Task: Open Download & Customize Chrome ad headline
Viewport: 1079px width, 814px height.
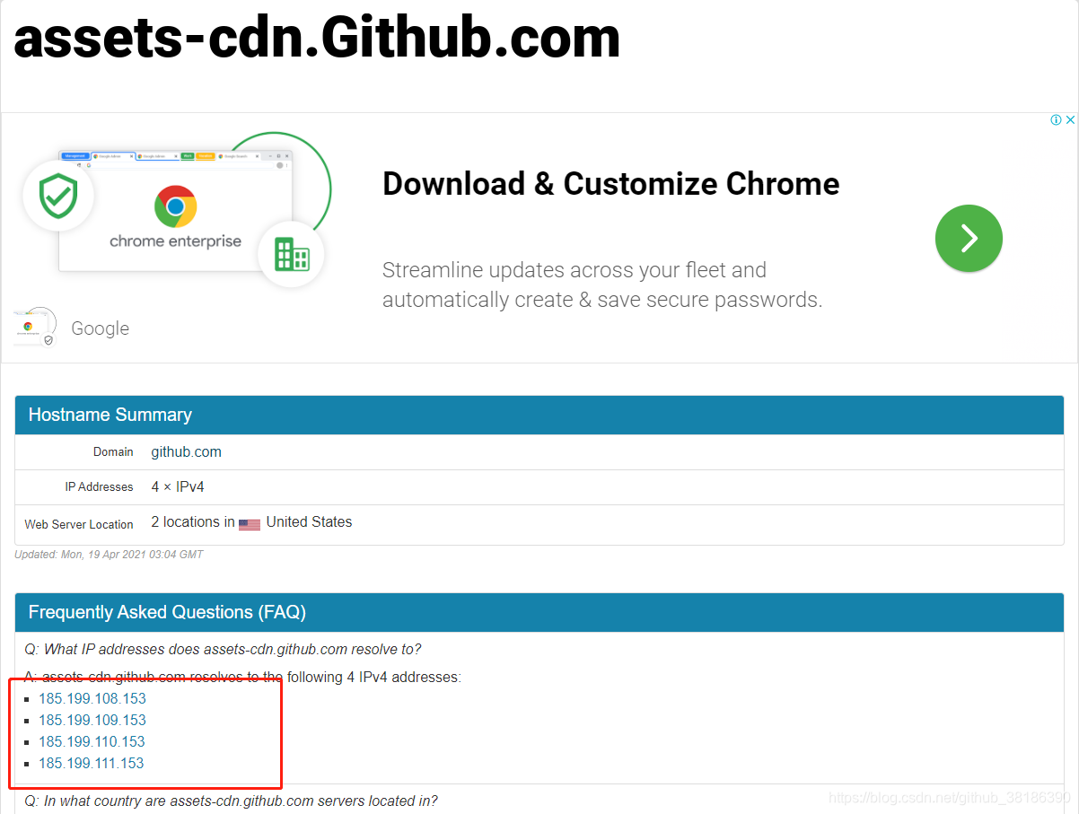Action: click(x=610, y=183)
